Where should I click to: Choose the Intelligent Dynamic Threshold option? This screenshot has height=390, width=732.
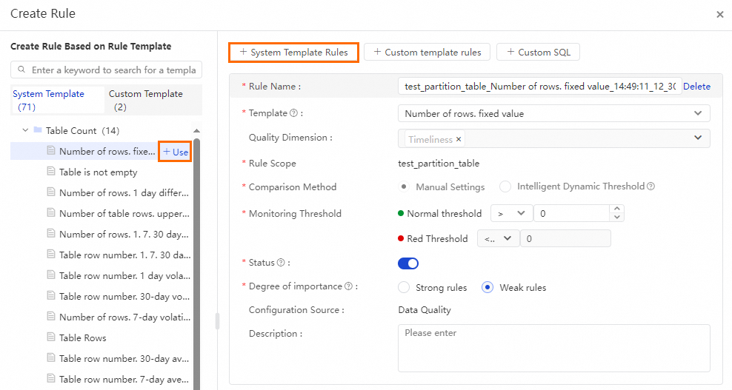[505, 186]
